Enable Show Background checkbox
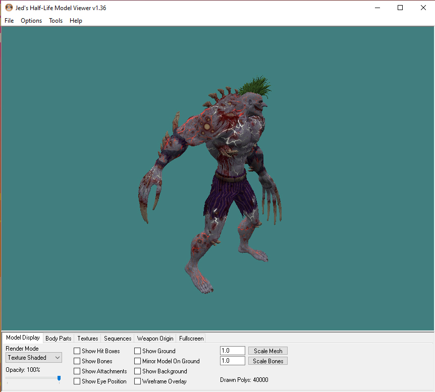 pos(137,371)
